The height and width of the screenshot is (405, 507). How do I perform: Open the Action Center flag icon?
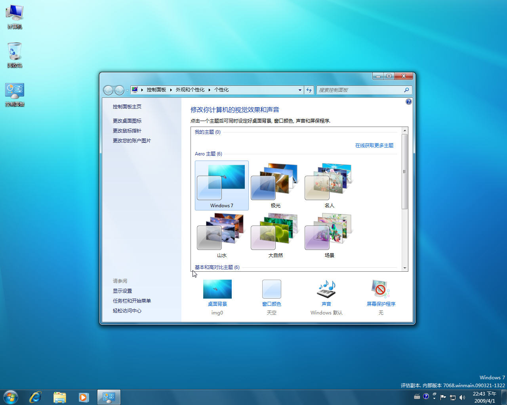[x=443, y=397]
